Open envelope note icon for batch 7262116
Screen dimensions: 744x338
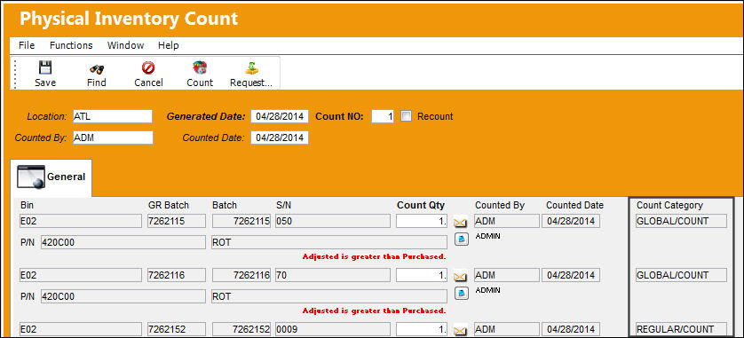click(x=460, y=276)
